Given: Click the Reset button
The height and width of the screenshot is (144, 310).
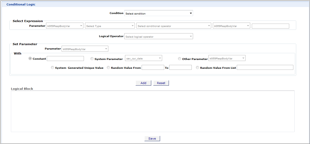Looking at the screenshot, I should tap(161, 83).
